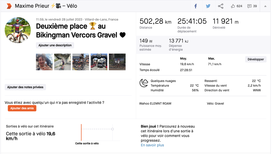Select the route comparison chart marker
The width and height of the screenshot is (272, 154).
(x=113, y=129)
